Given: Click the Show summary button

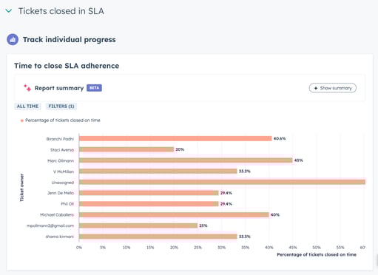Looking at the screenshot, I should (332, 88).
